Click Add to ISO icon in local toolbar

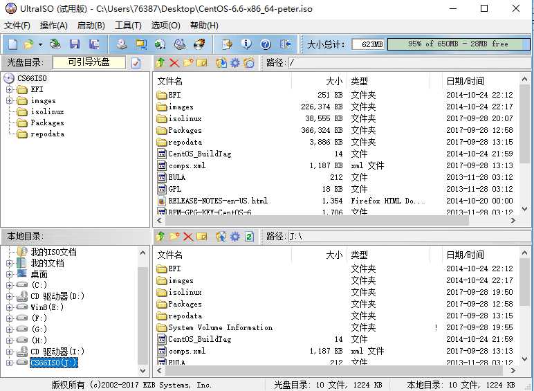point(221,237)
